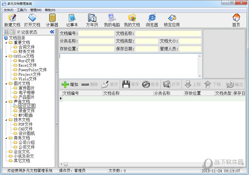Click table horizontal scrollbar left arrow
Image resolution: width=249 pixels, height=175 pixels.
(x=62, y=164)
